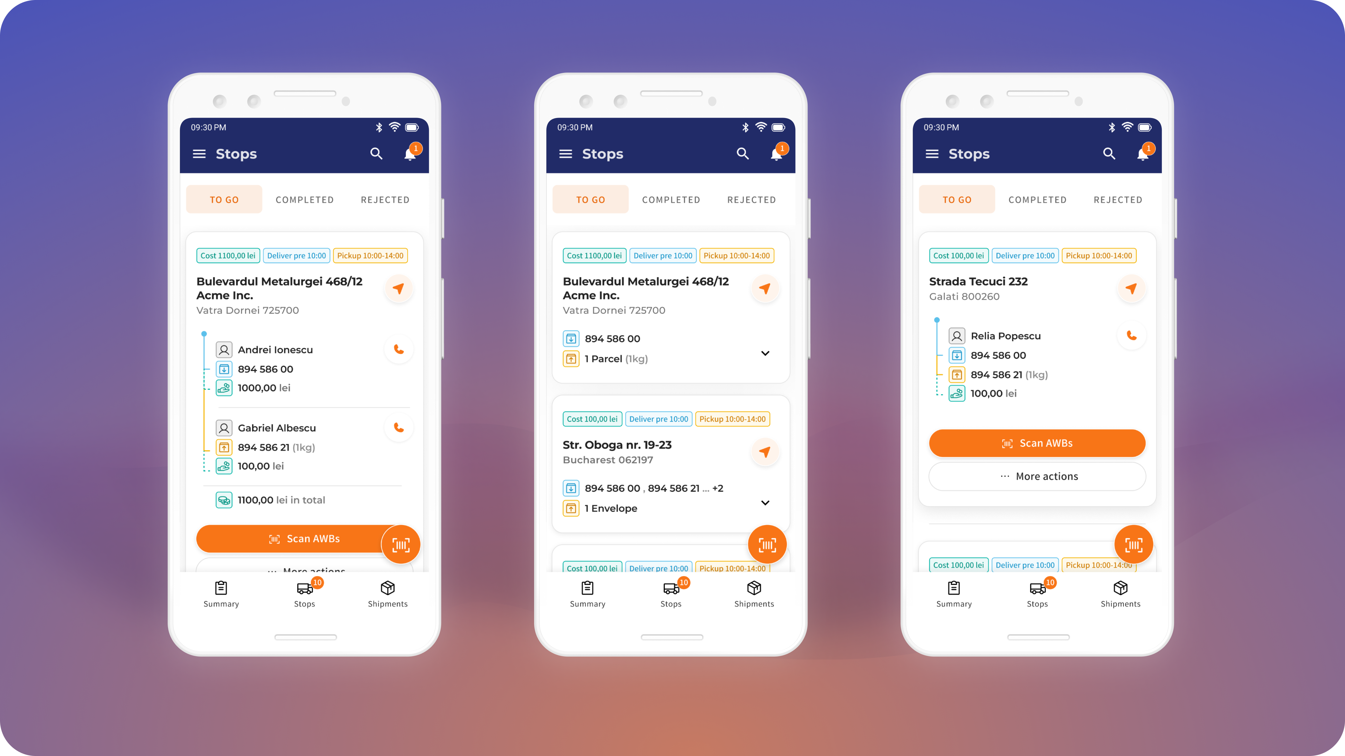Tap the Scan AWBs button on third screen

tap(1037, 443)
